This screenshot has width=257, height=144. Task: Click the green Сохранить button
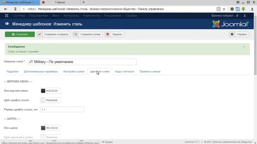click(20, 34)
